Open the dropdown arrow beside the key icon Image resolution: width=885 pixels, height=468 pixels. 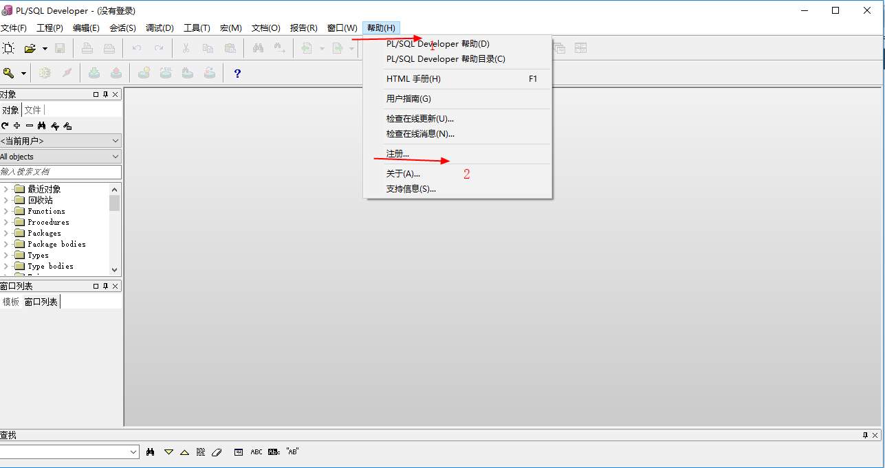tap(23, 74)
